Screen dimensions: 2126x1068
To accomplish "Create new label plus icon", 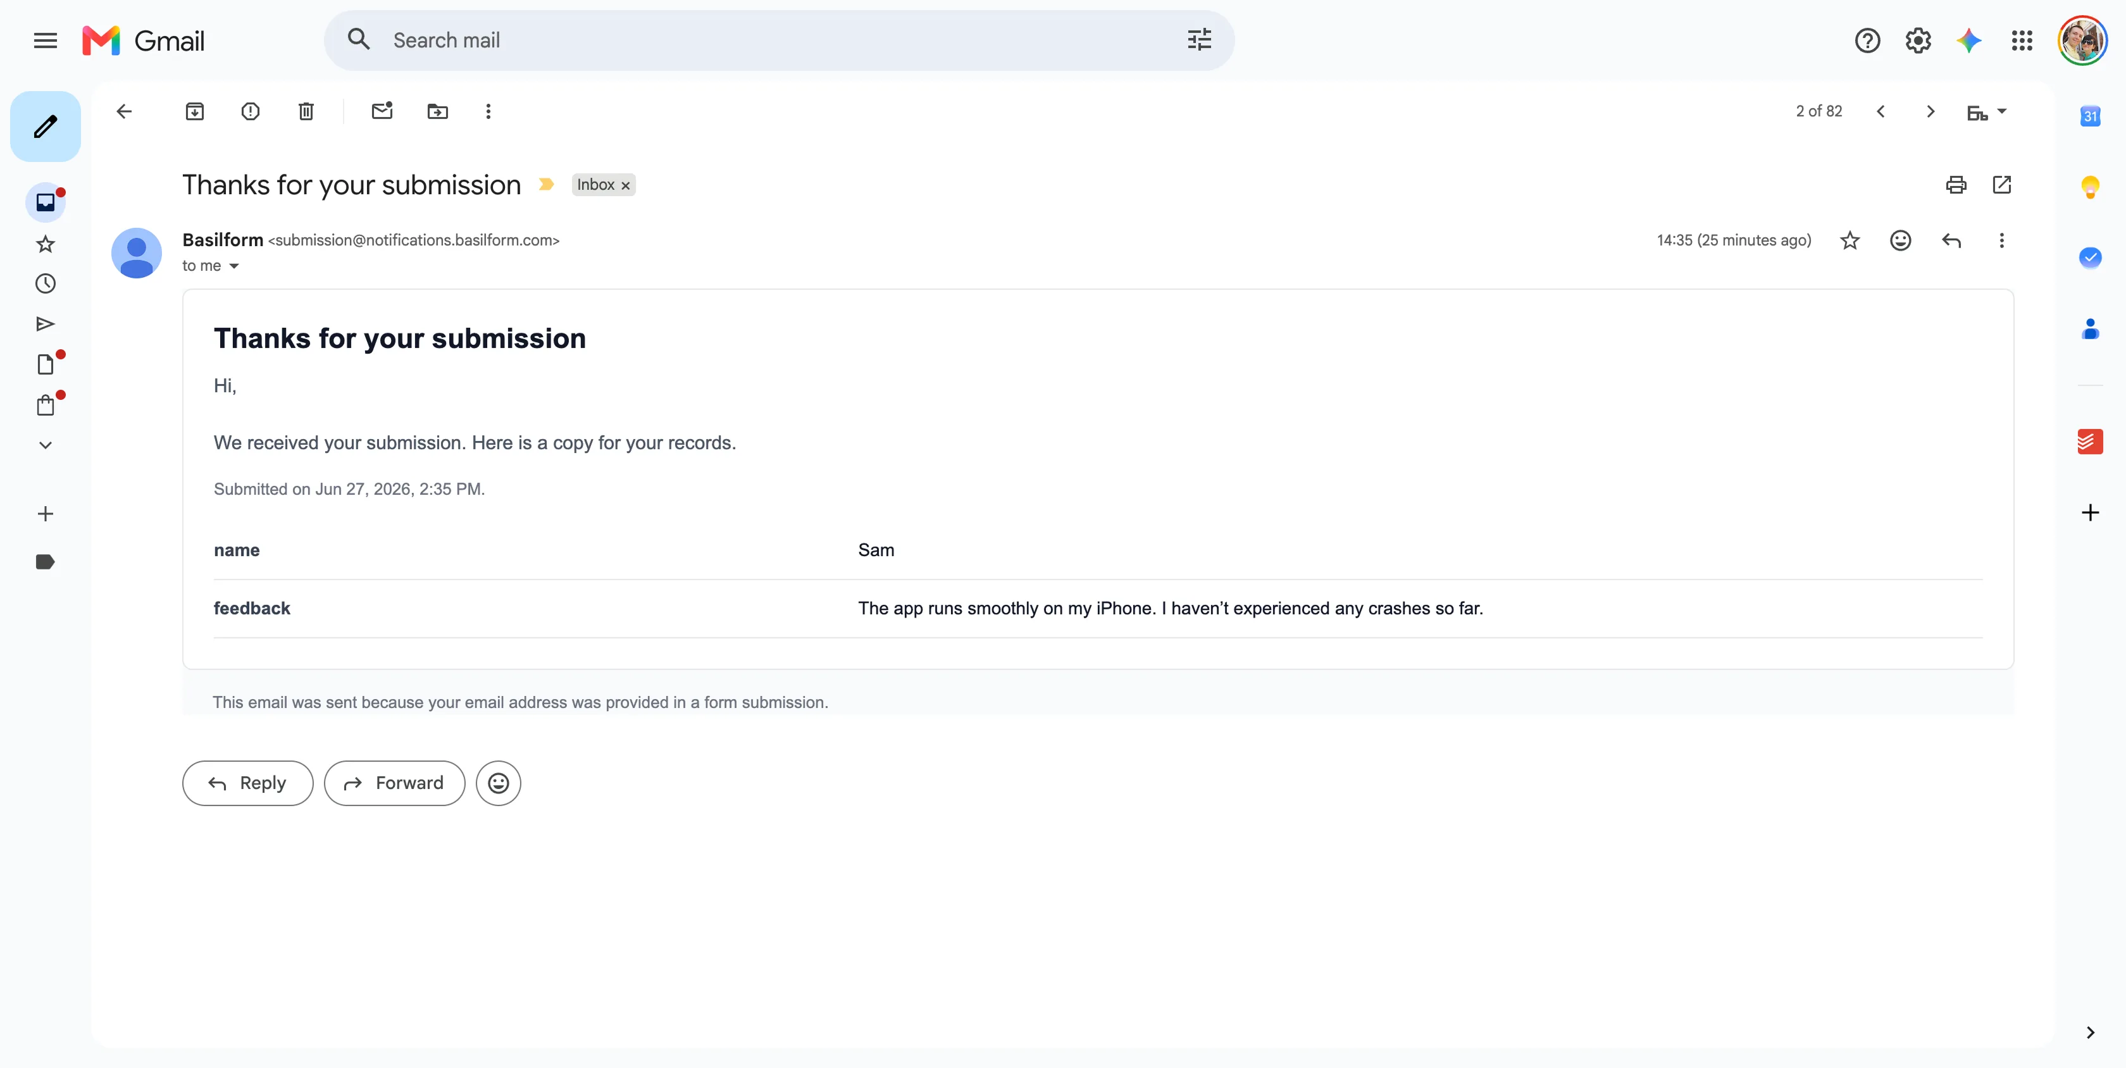I will tap(46, 514).
